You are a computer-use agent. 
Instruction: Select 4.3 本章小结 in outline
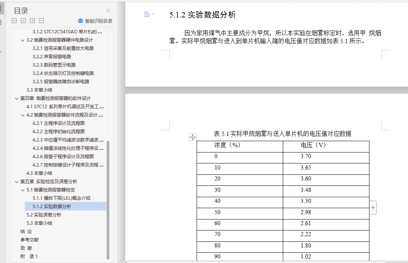click(x=39, y=173)
